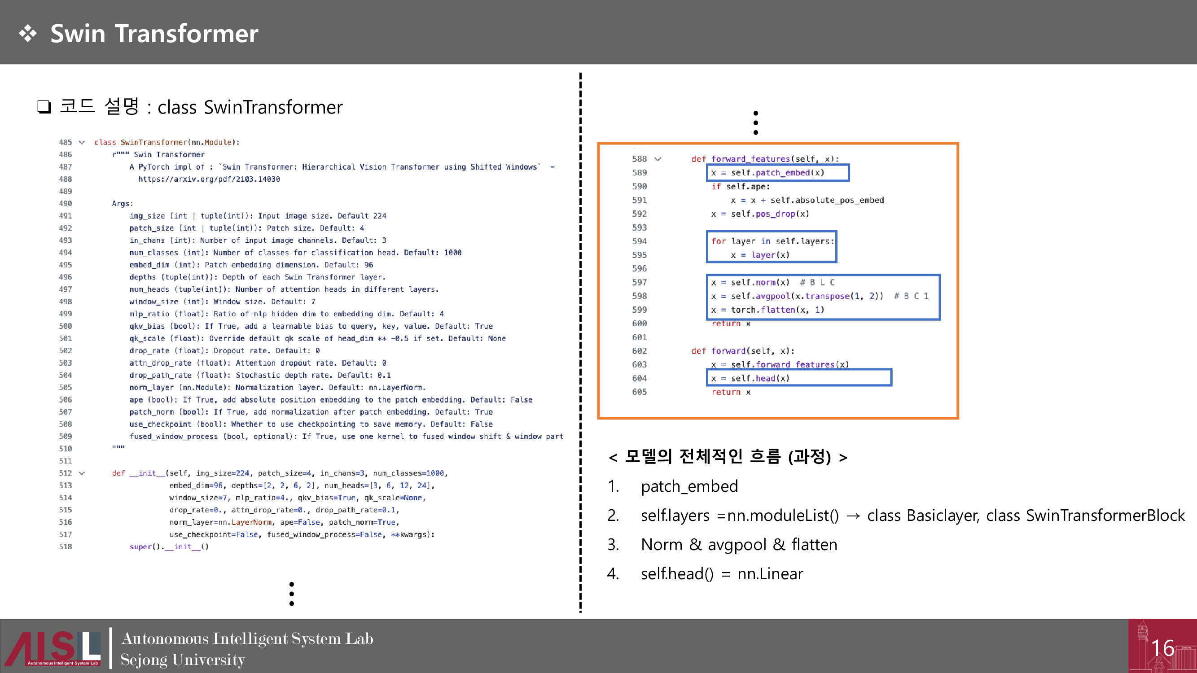Click the blue box around for layer loop
Screen dimensions: 1197x673
tap(771, 248)
